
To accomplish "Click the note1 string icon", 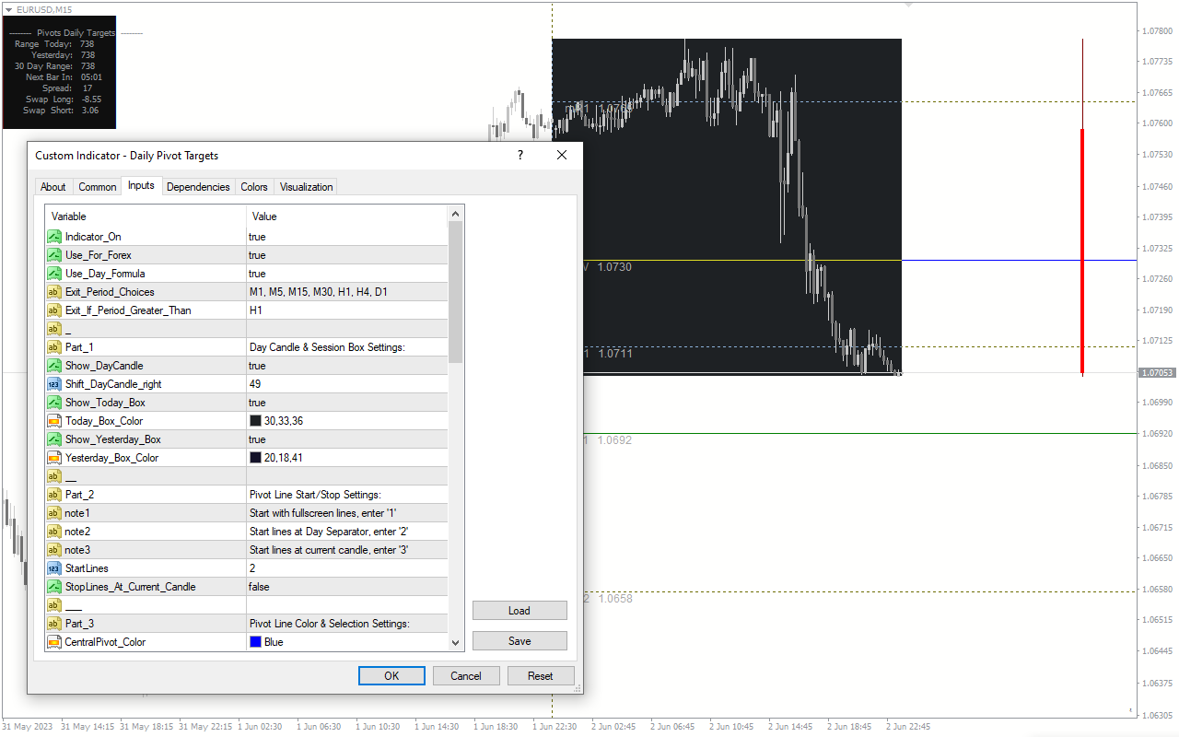I will pos(53,513).
